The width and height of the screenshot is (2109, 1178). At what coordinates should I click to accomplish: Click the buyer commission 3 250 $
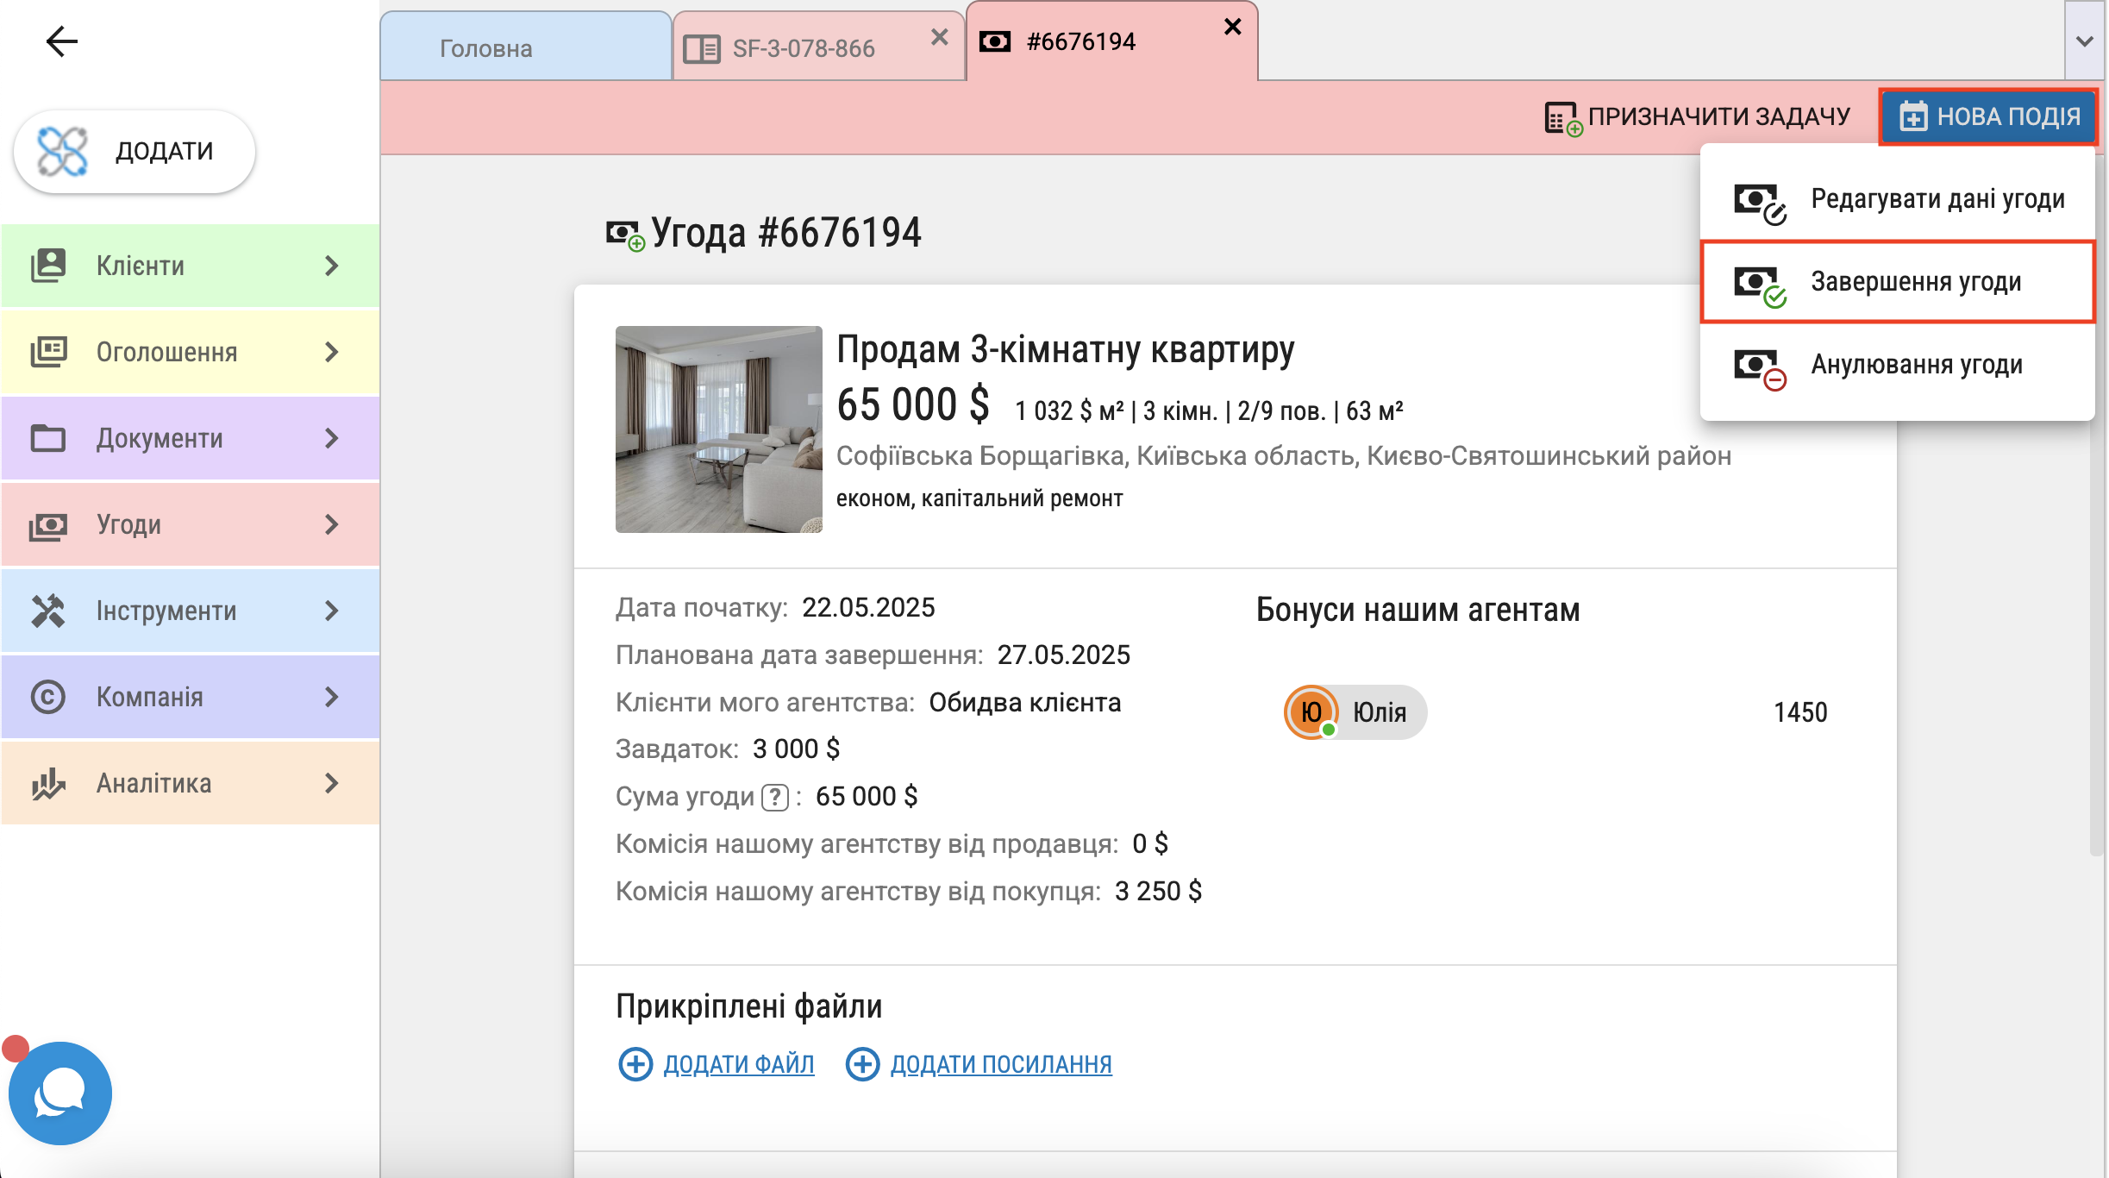coord(1158,891)
